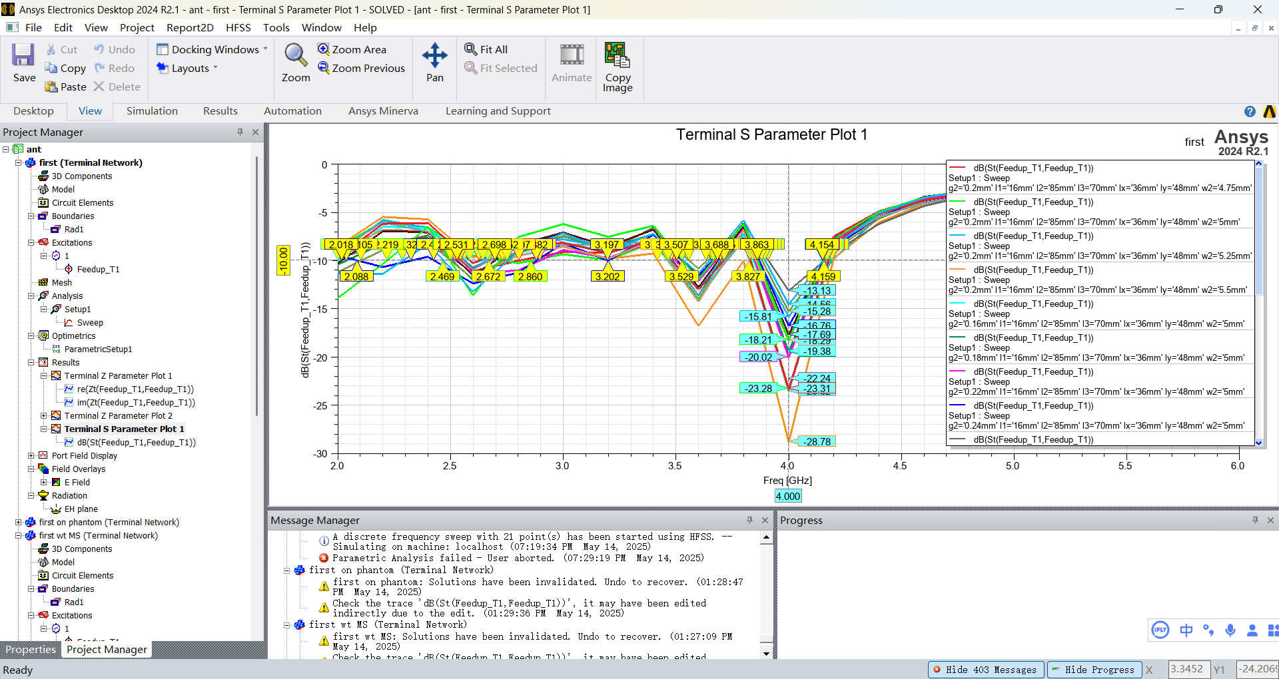Screen dimensions: 1279x679
Task: Click the Save toolbar icon
Action: [x=23, y=55]
